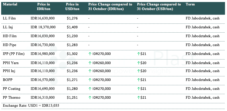Click the HD Pipe row label
This screenshot has width=227, height=111.
click(9, 45)
